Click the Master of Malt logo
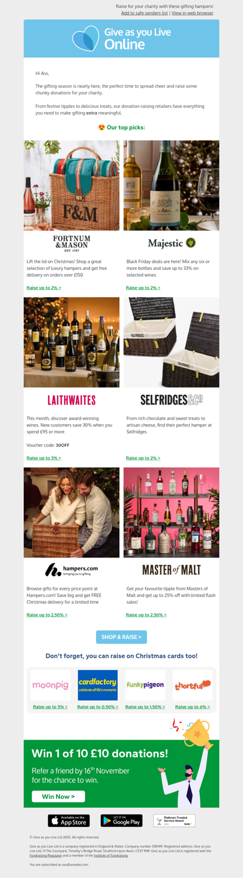 (171, 570)
